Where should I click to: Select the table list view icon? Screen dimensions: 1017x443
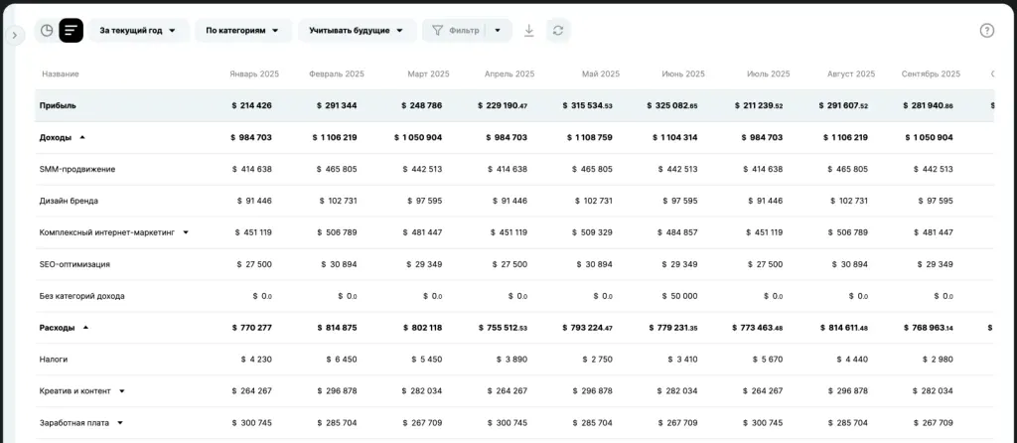[x=72, y=31]
